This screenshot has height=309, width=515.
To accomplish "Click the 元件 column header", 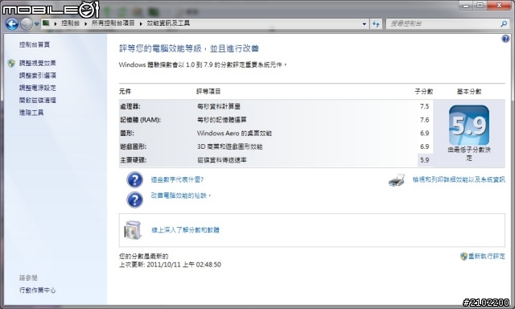I will click(126, 92).
